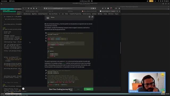Go back with Firefox back arrow
This screenshot has width=170, height=96.
(23, 8)
